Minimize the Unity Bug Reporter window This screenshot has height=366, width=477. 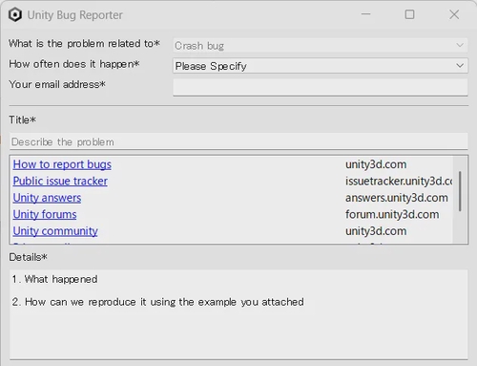pyautogui.click(x=366, y=14)
